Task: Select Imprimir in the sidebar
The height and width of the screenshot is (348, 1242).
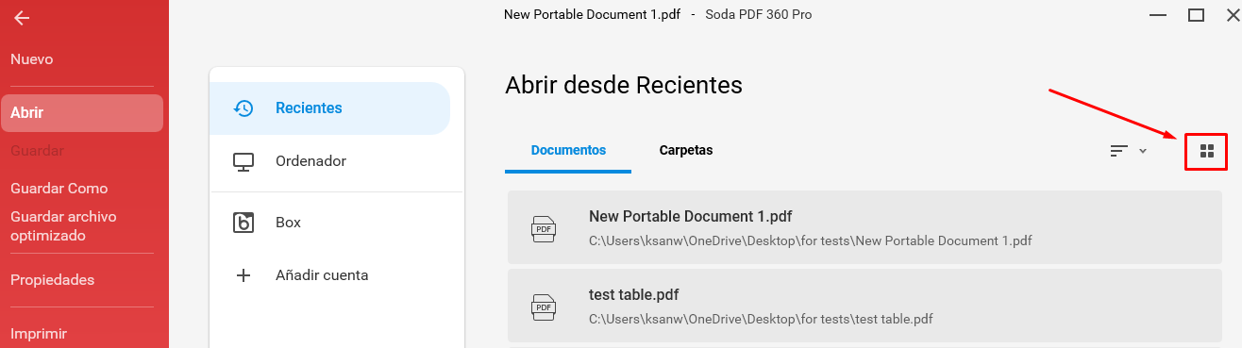Action: coord(39,333)
